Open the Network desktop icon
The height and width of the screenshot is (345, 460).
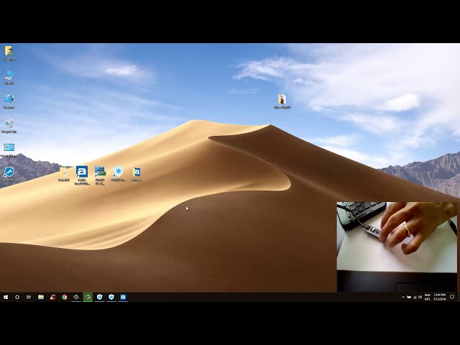pos(9,101)
